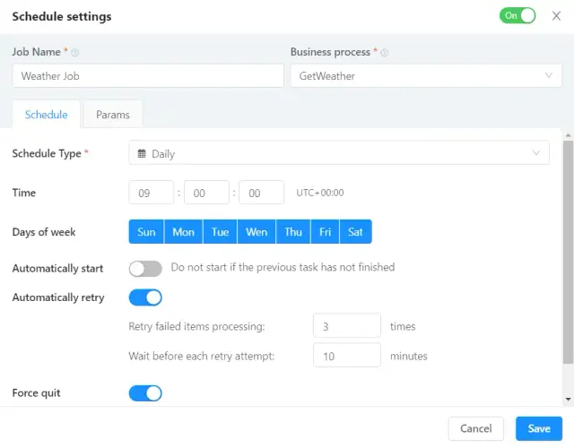Viewport: 574px width, 448px height.
Task: Toggle the Wen day button
Action: click(x=257, y=232)
